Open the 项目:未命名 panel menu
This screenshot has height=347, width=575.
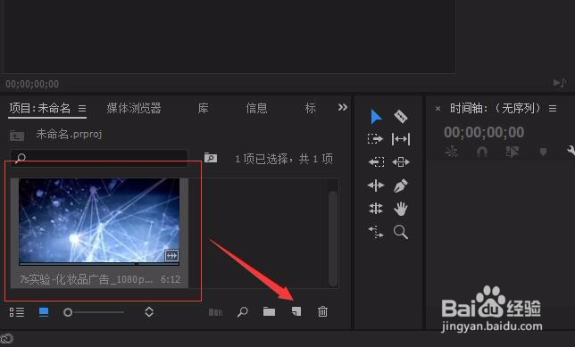point(82,109)
